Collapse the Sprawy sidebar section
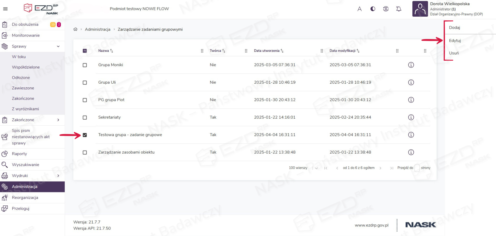The image size is (496, 236). [x=58, y=46]
